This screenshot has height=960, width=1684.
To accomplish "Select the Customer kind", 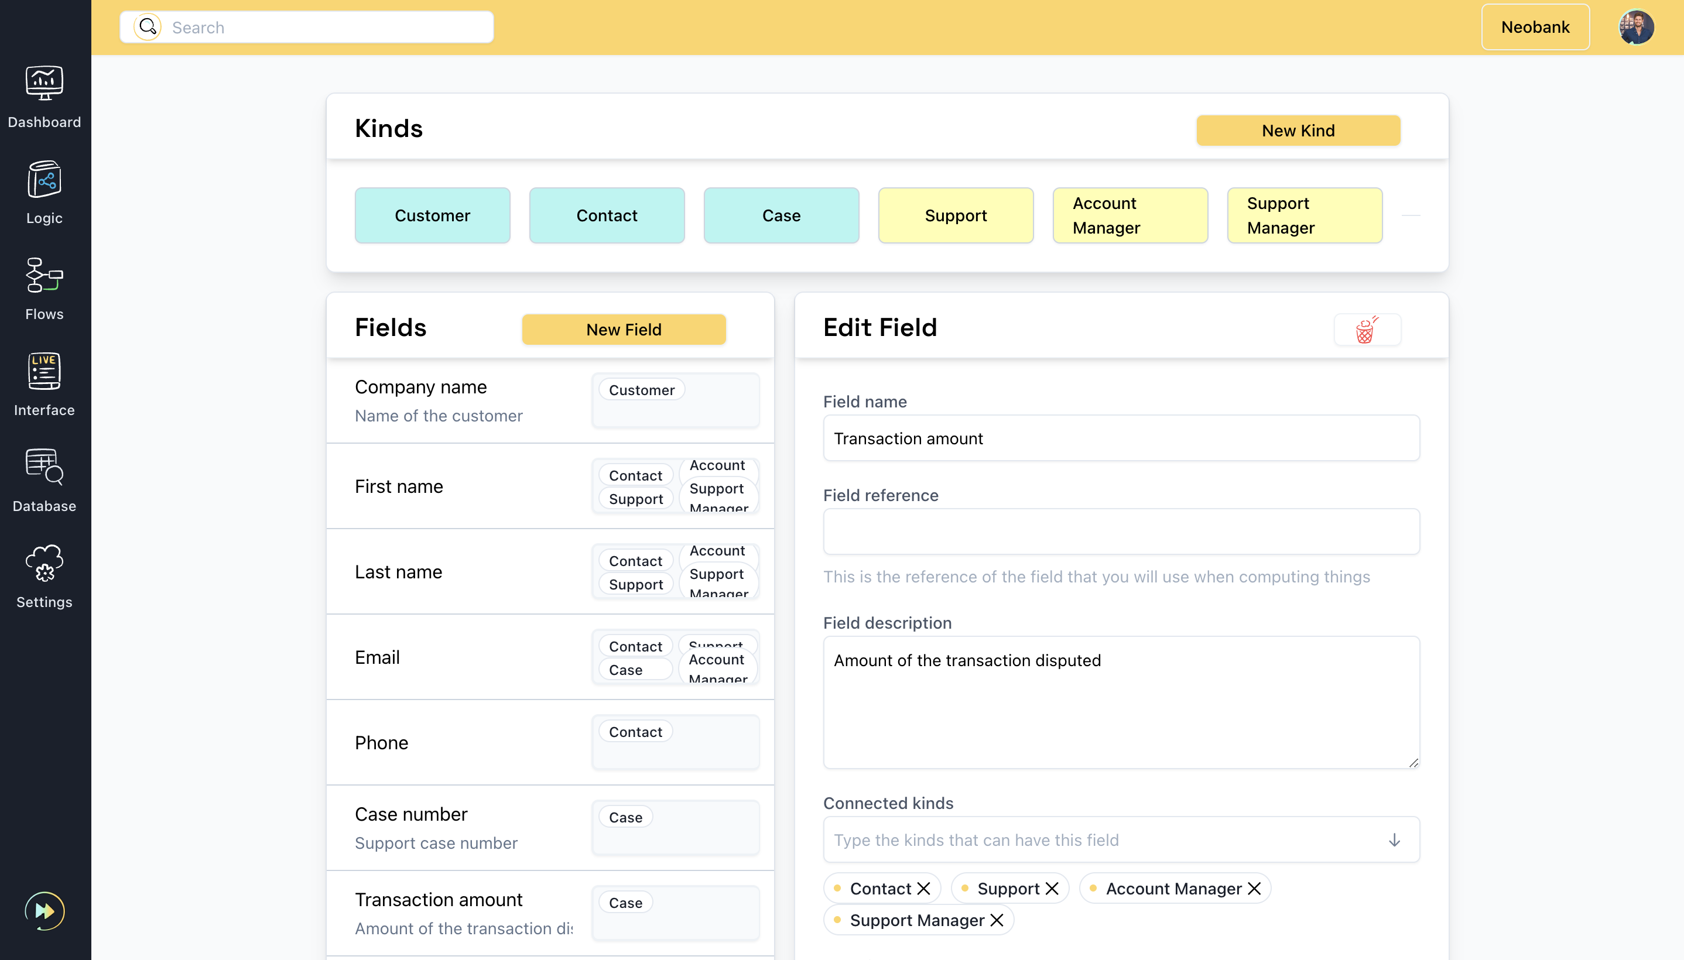I will 432,215.
